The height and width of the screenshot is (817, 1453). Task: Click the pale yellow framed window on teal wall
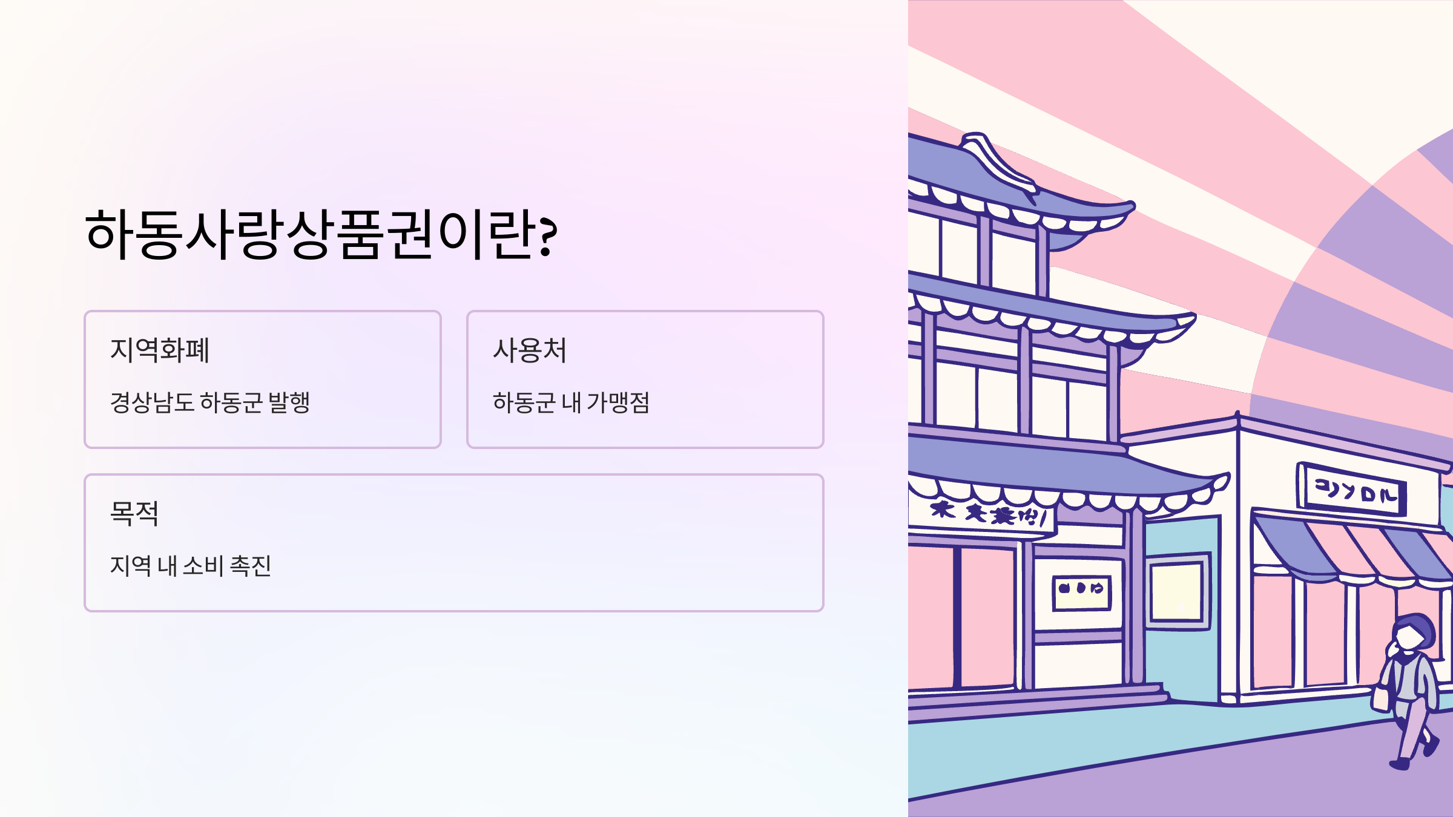pyautogui.click(x=1176, y=590)
